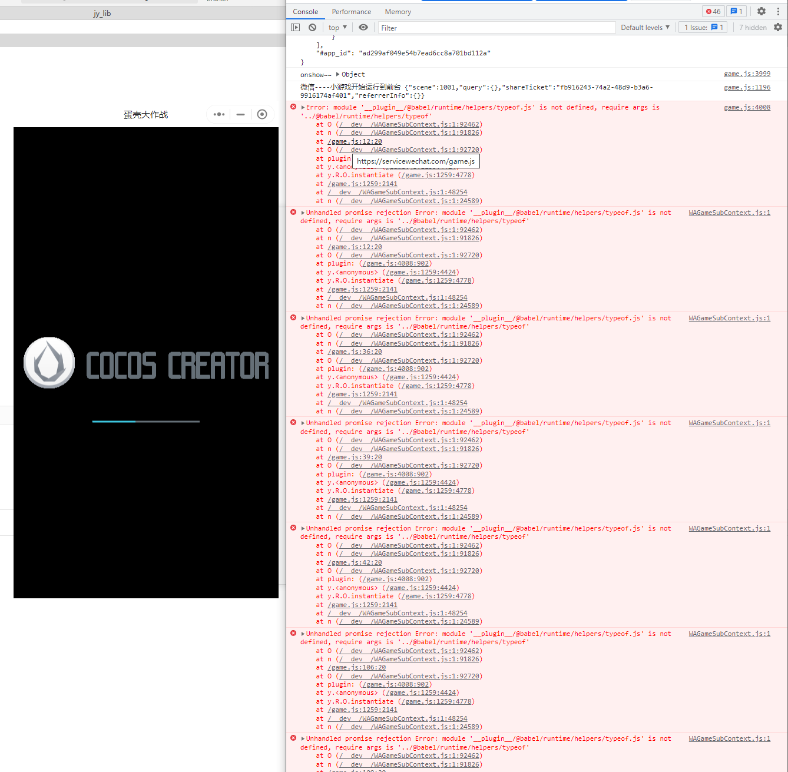Switch to the Console tab
Viewport: 788px width, 772px height.
[x=306, y=12]
